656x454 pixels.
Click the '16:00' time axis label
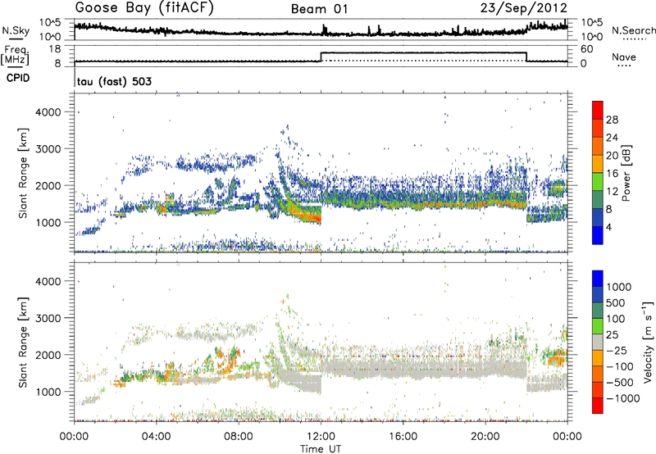403,437
